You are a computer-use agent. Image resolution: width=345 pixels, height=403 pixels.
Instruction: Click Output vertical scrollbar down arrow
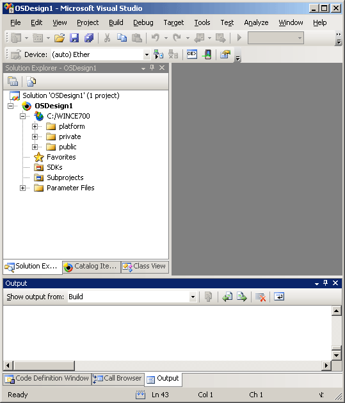point(336,356)
